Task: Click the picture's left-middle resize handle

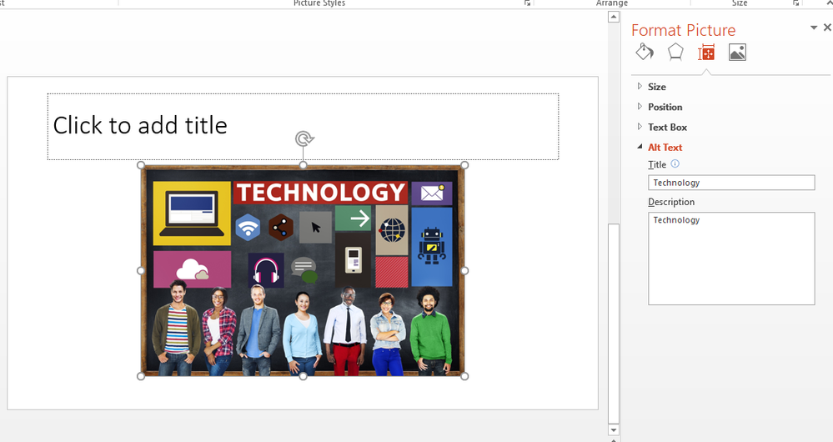Action: pyautogui.click(x=141, y=271)
